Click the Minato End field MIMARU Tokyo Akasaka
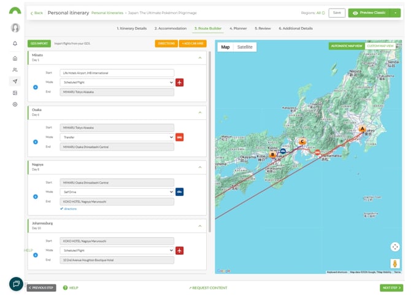411x296 pixels. coord(117,92)
